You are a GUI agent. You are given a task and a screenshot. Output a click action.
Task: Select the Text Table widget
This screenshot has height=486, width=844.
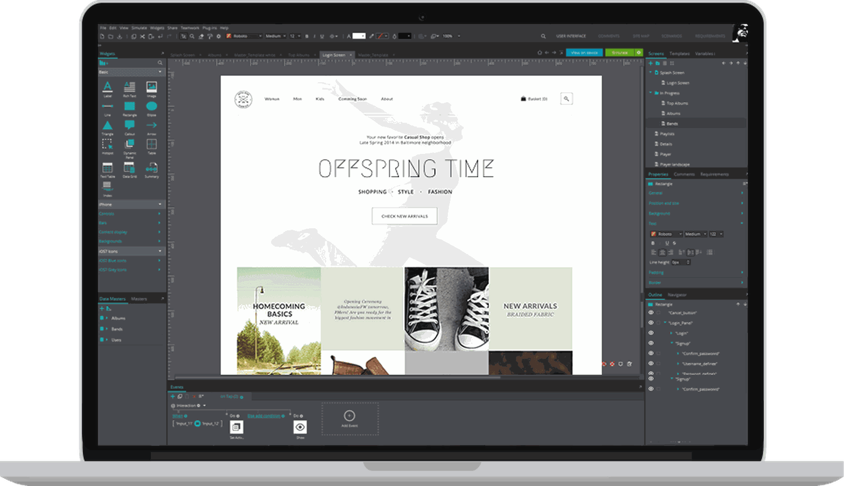pos(108,170)
